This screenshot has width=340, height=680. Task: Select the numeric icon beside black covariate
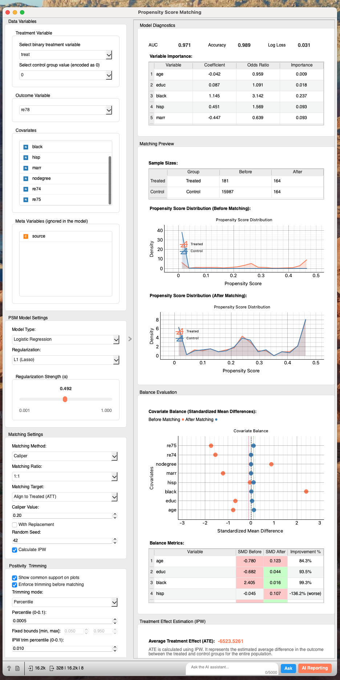(26, 147)
